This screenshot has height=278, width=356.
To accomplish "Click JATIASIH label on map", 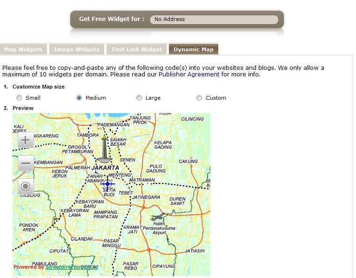I will [x=195, y=251].
